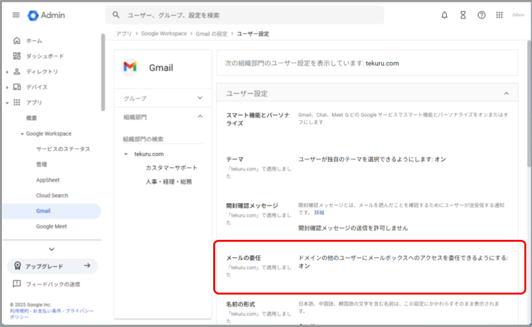The height and width of the screenshot is (327, 532).
Task: Click the アップグレード badge icon
Action: click(x=17, y=266)
